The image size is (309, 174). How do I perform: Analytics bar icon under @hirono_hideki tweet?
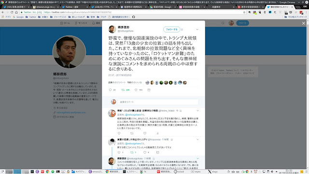(157, 133)
